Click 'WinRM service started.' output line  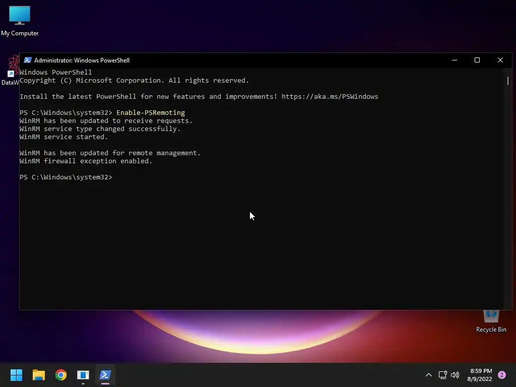click(64, 137)
